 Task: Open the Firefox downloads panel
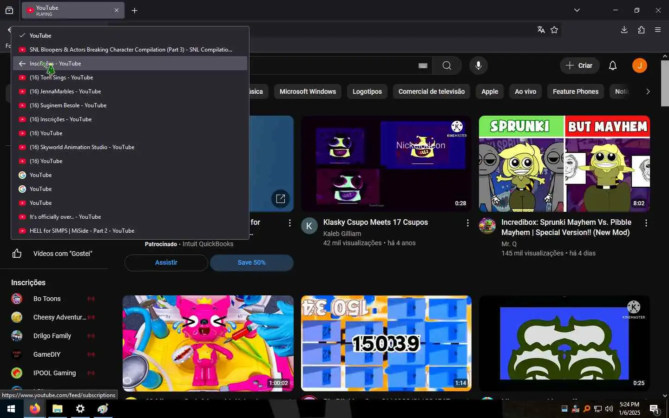624,30
